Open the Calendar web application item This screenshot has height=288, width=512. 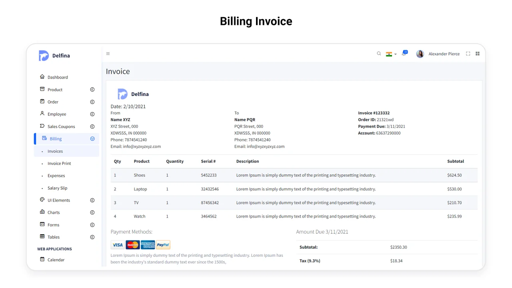pos(56,260)
